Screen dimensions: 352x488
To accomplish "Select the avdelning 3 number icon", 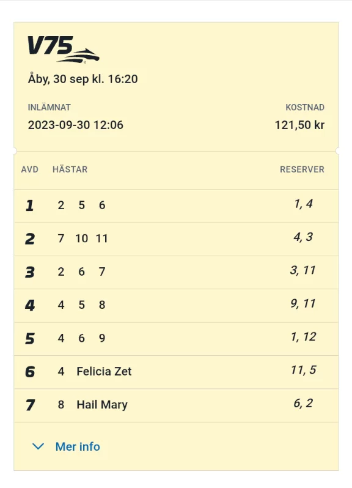I will tap(30, 272).
